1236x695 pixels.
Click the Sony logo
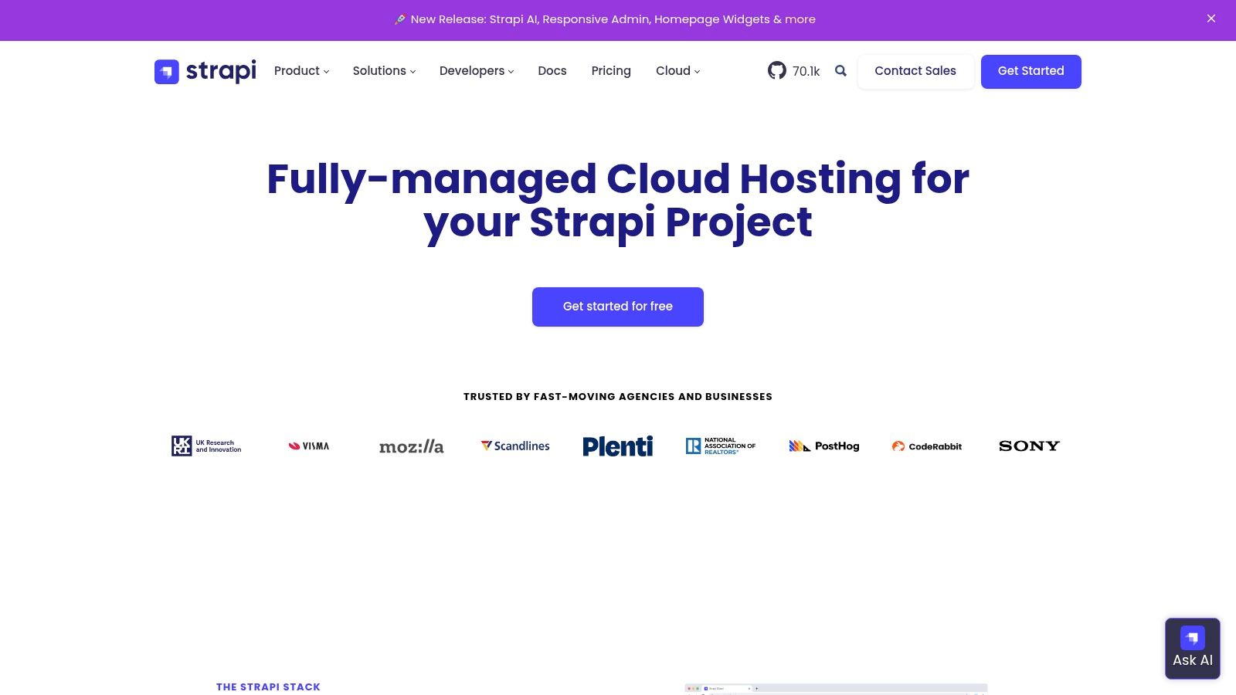click(x=1030, y=446)
